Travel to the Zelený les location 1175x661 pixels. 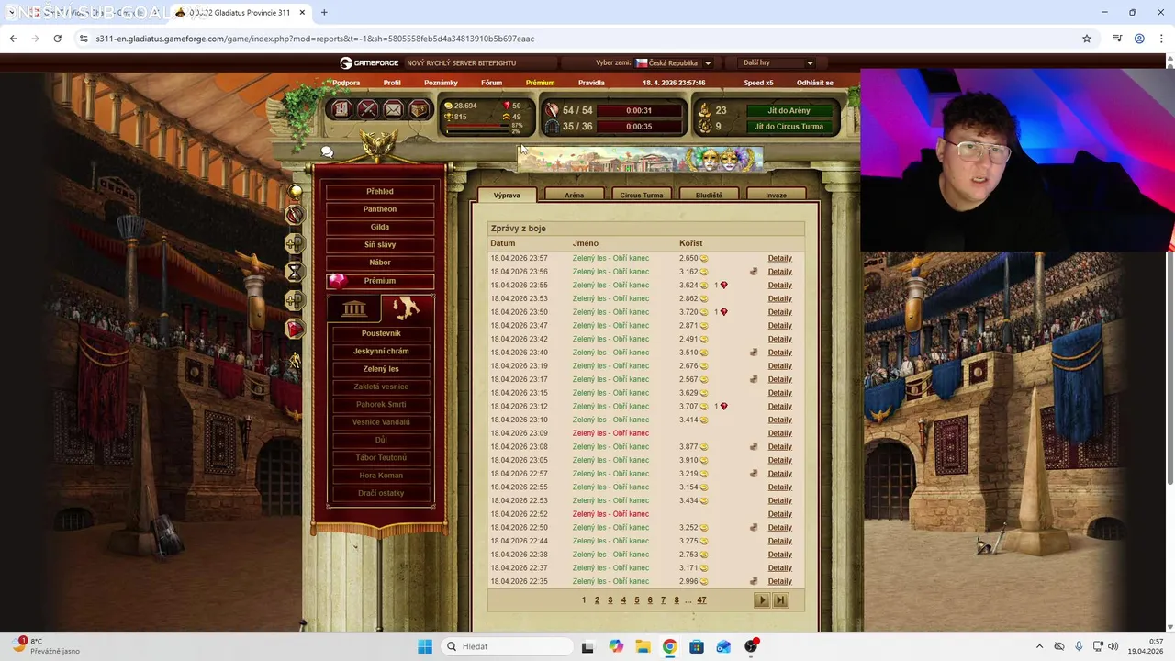[381, 369]
